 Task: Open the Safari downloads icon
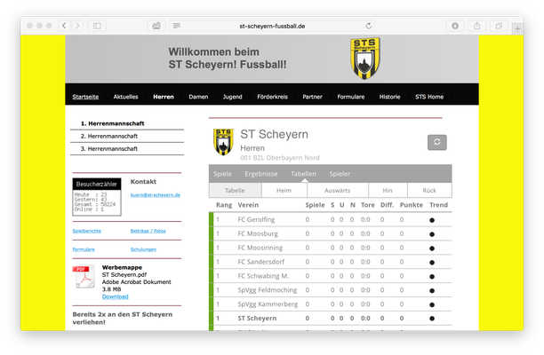click(455, 26)
